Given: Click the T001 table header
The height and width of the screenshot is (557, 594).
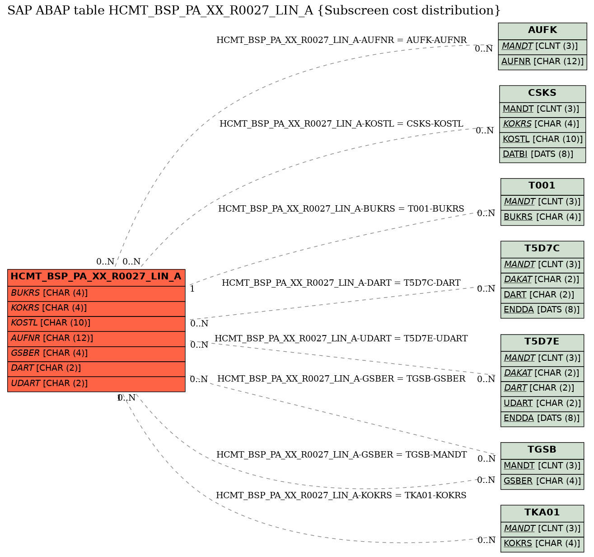Looking at the screenshot, I should [x=542, y=186].
